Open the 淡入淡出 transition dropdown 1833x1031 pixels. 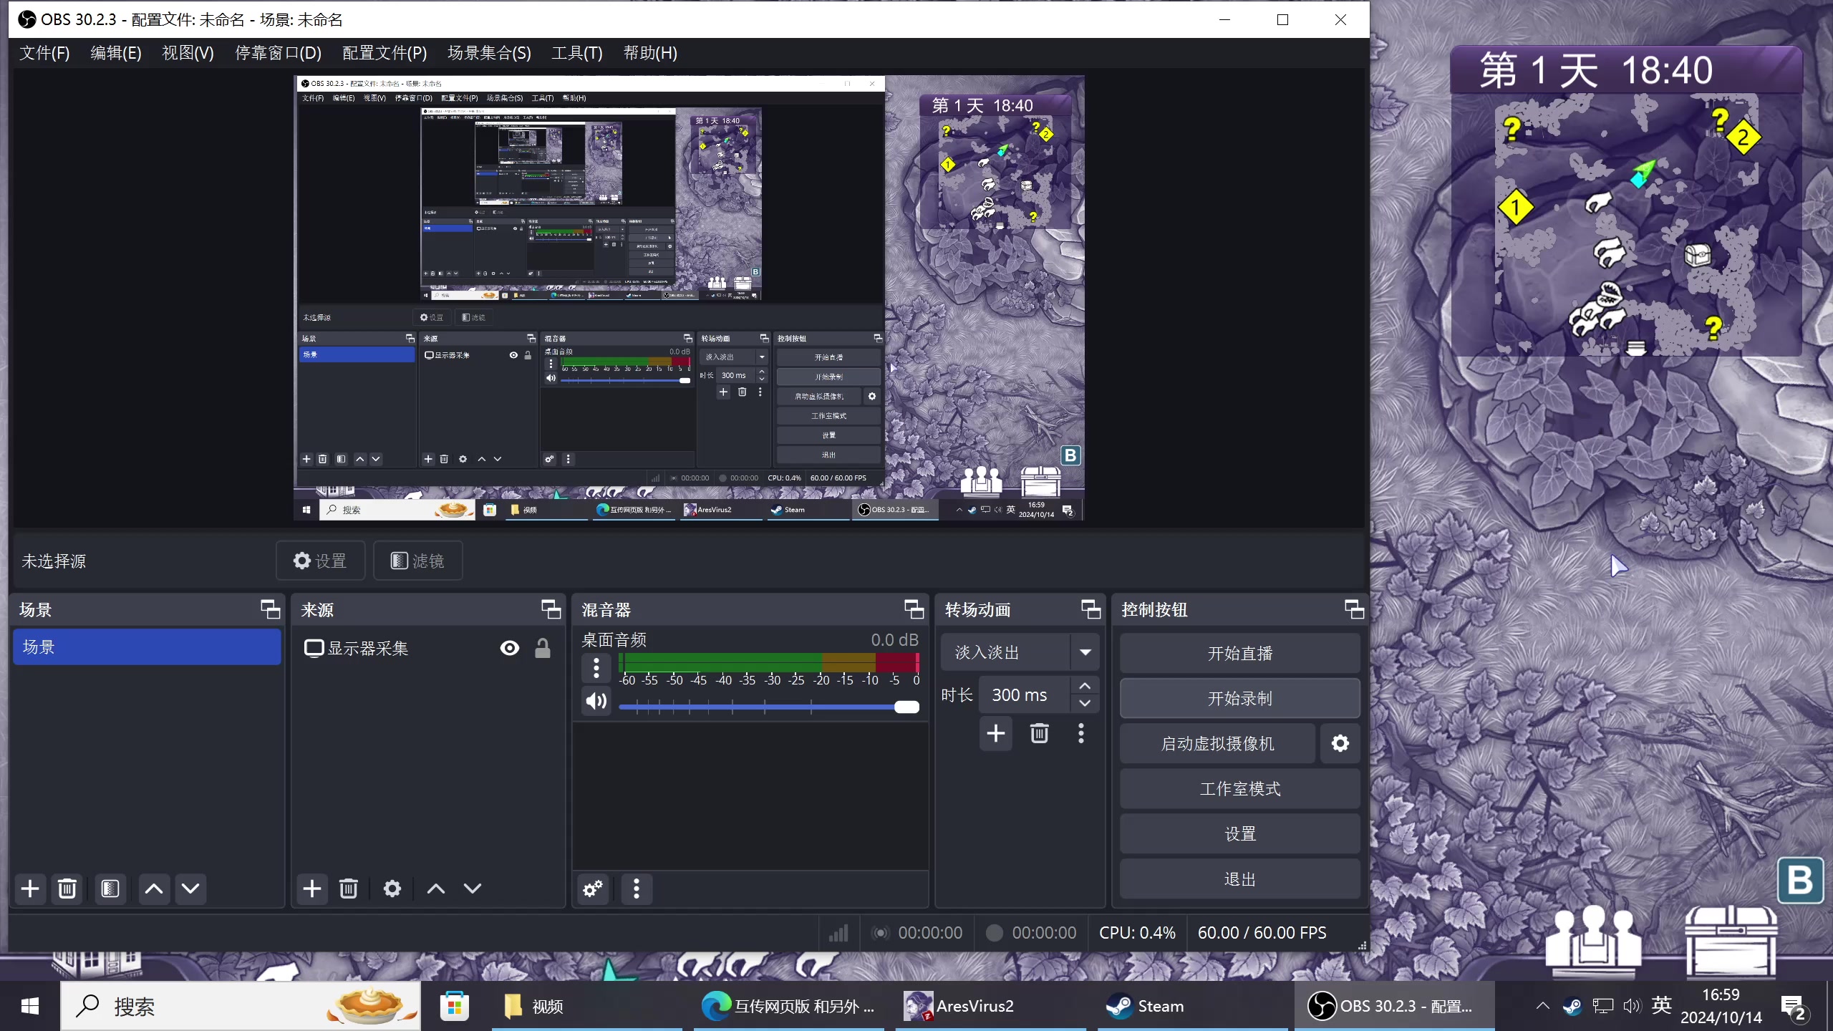click(1020, 652)
